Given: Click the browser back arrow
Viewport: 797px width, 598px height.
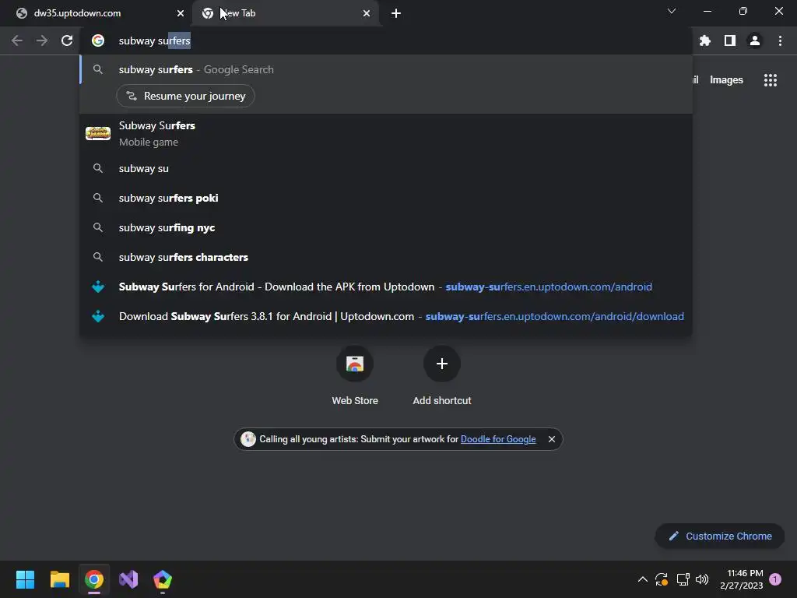Looking at the screenshot, I should [x=17, y=40].
